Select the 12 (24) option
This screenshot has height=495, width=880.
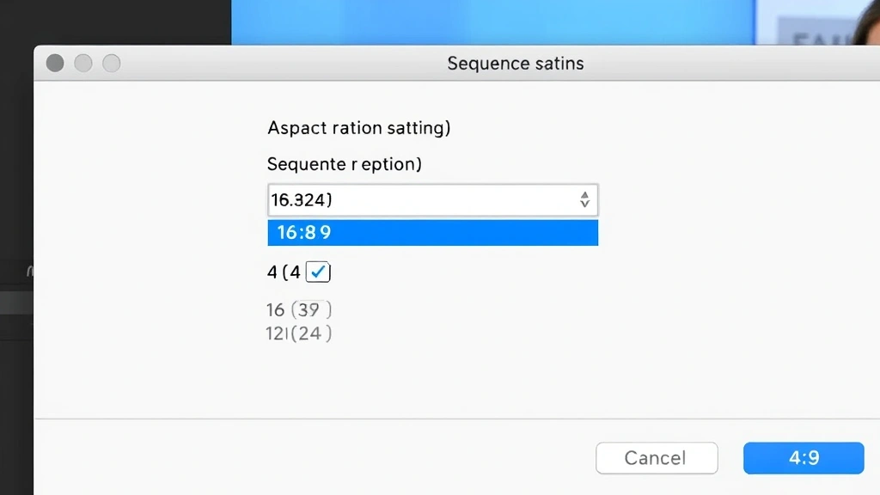click(x=301, y=333)
